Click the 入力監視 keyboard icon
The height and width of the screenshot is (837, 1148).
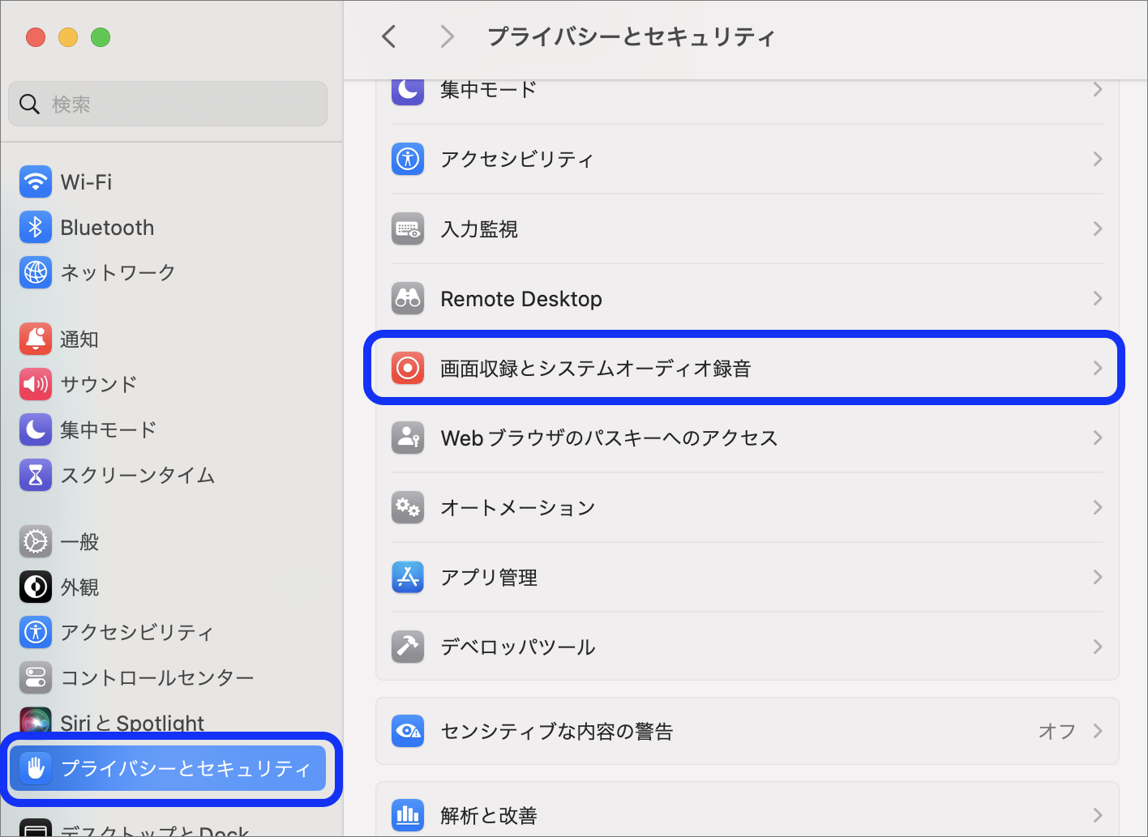[x=408, y=229]
